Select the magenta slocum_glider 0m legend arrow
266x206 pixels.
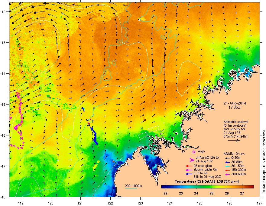189,170
